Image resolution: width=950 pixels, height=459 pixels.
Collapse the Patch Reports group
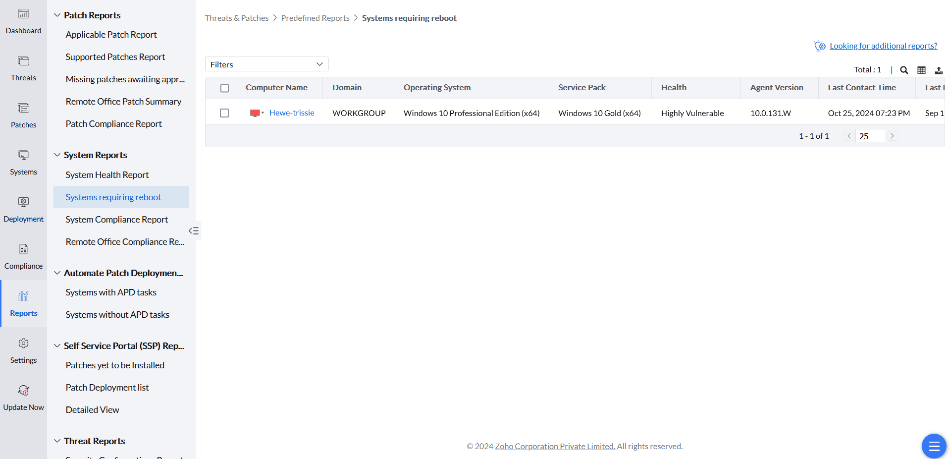[57, 15]
